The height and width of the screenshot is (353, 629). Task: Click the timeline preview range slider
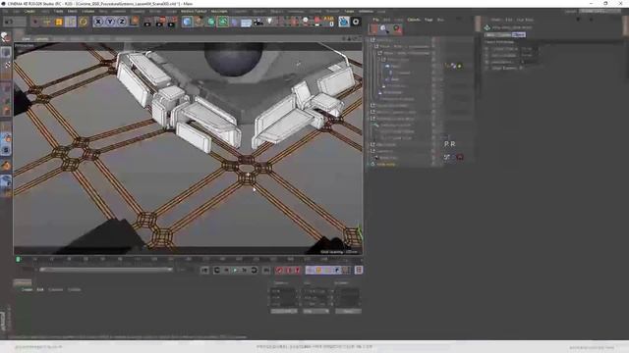coord(106,270)
